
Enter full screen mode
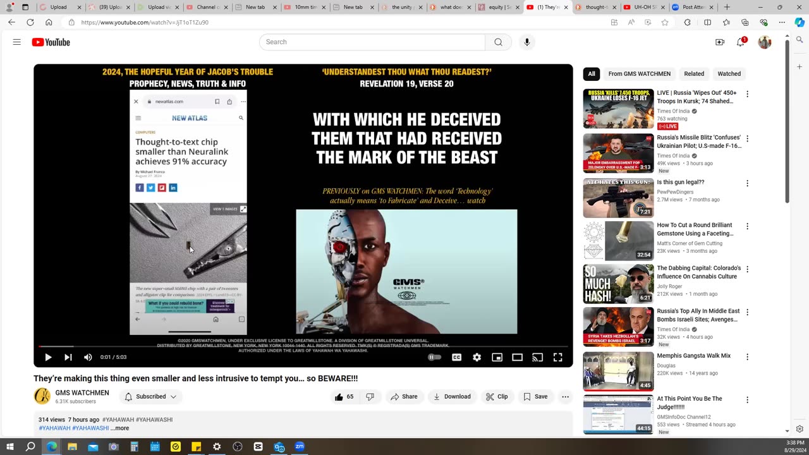[558, 357]
